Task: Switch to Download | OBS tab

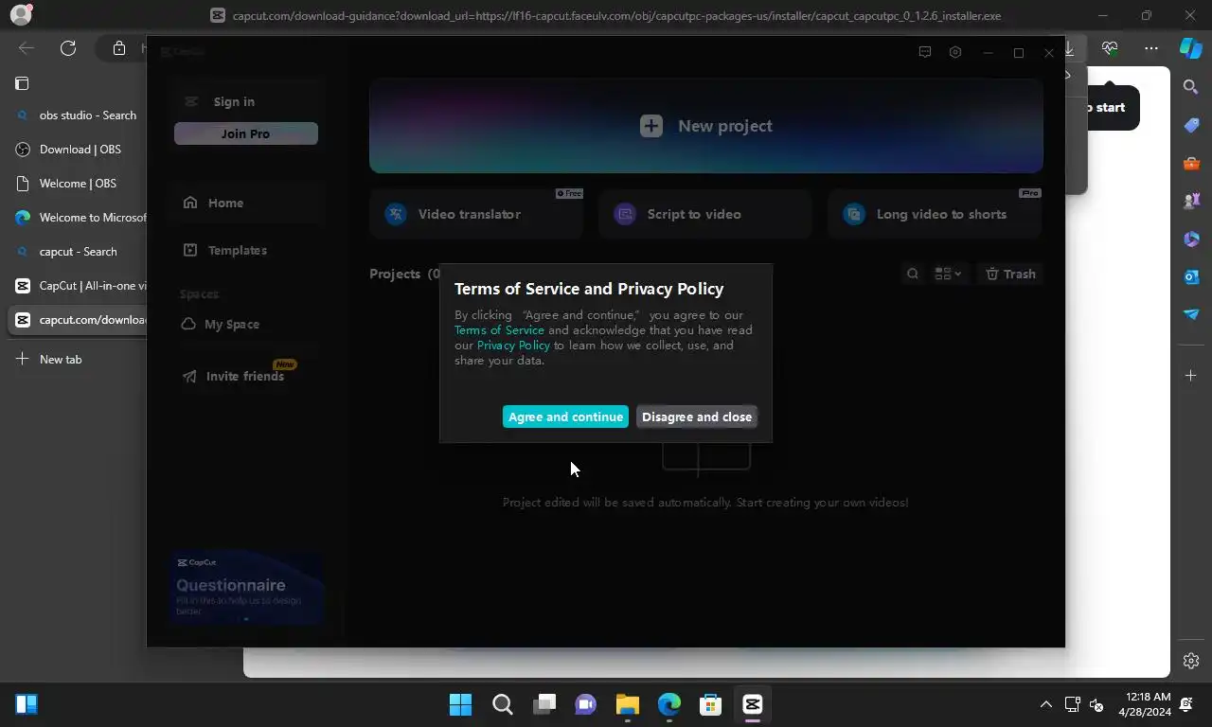Action: pos(78,150)
